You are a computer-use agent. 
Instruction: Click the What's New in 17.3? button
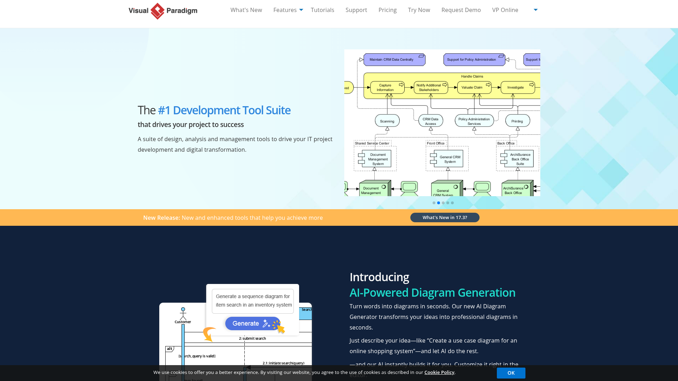pos(445,217)
